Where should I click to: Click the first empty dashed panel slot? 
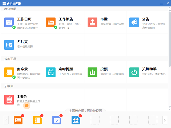point(95,120)
